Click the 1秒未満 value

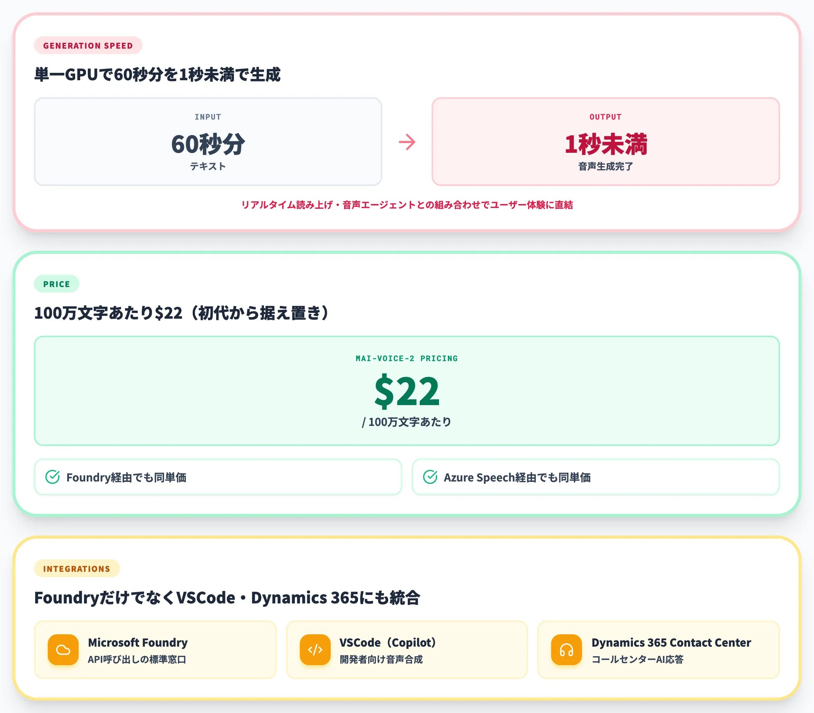[605, 144]
